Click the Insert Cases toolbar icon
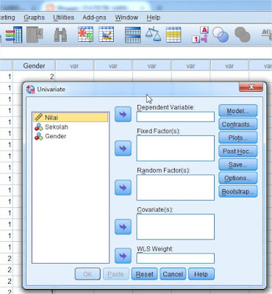This screenshot has width=272, height=294. point(85,35)
